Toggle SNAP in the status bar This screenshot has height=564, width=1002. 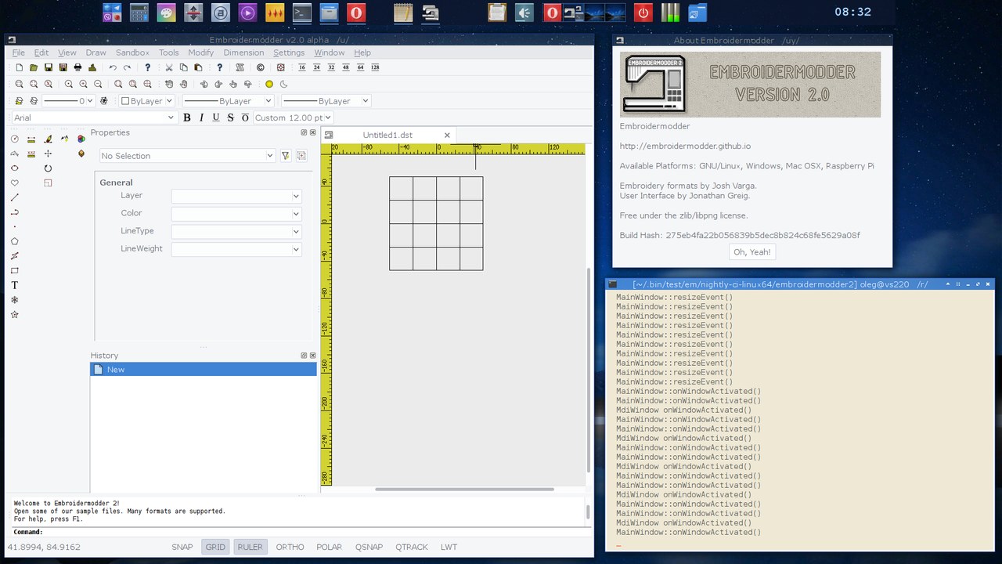pos(182,547)
